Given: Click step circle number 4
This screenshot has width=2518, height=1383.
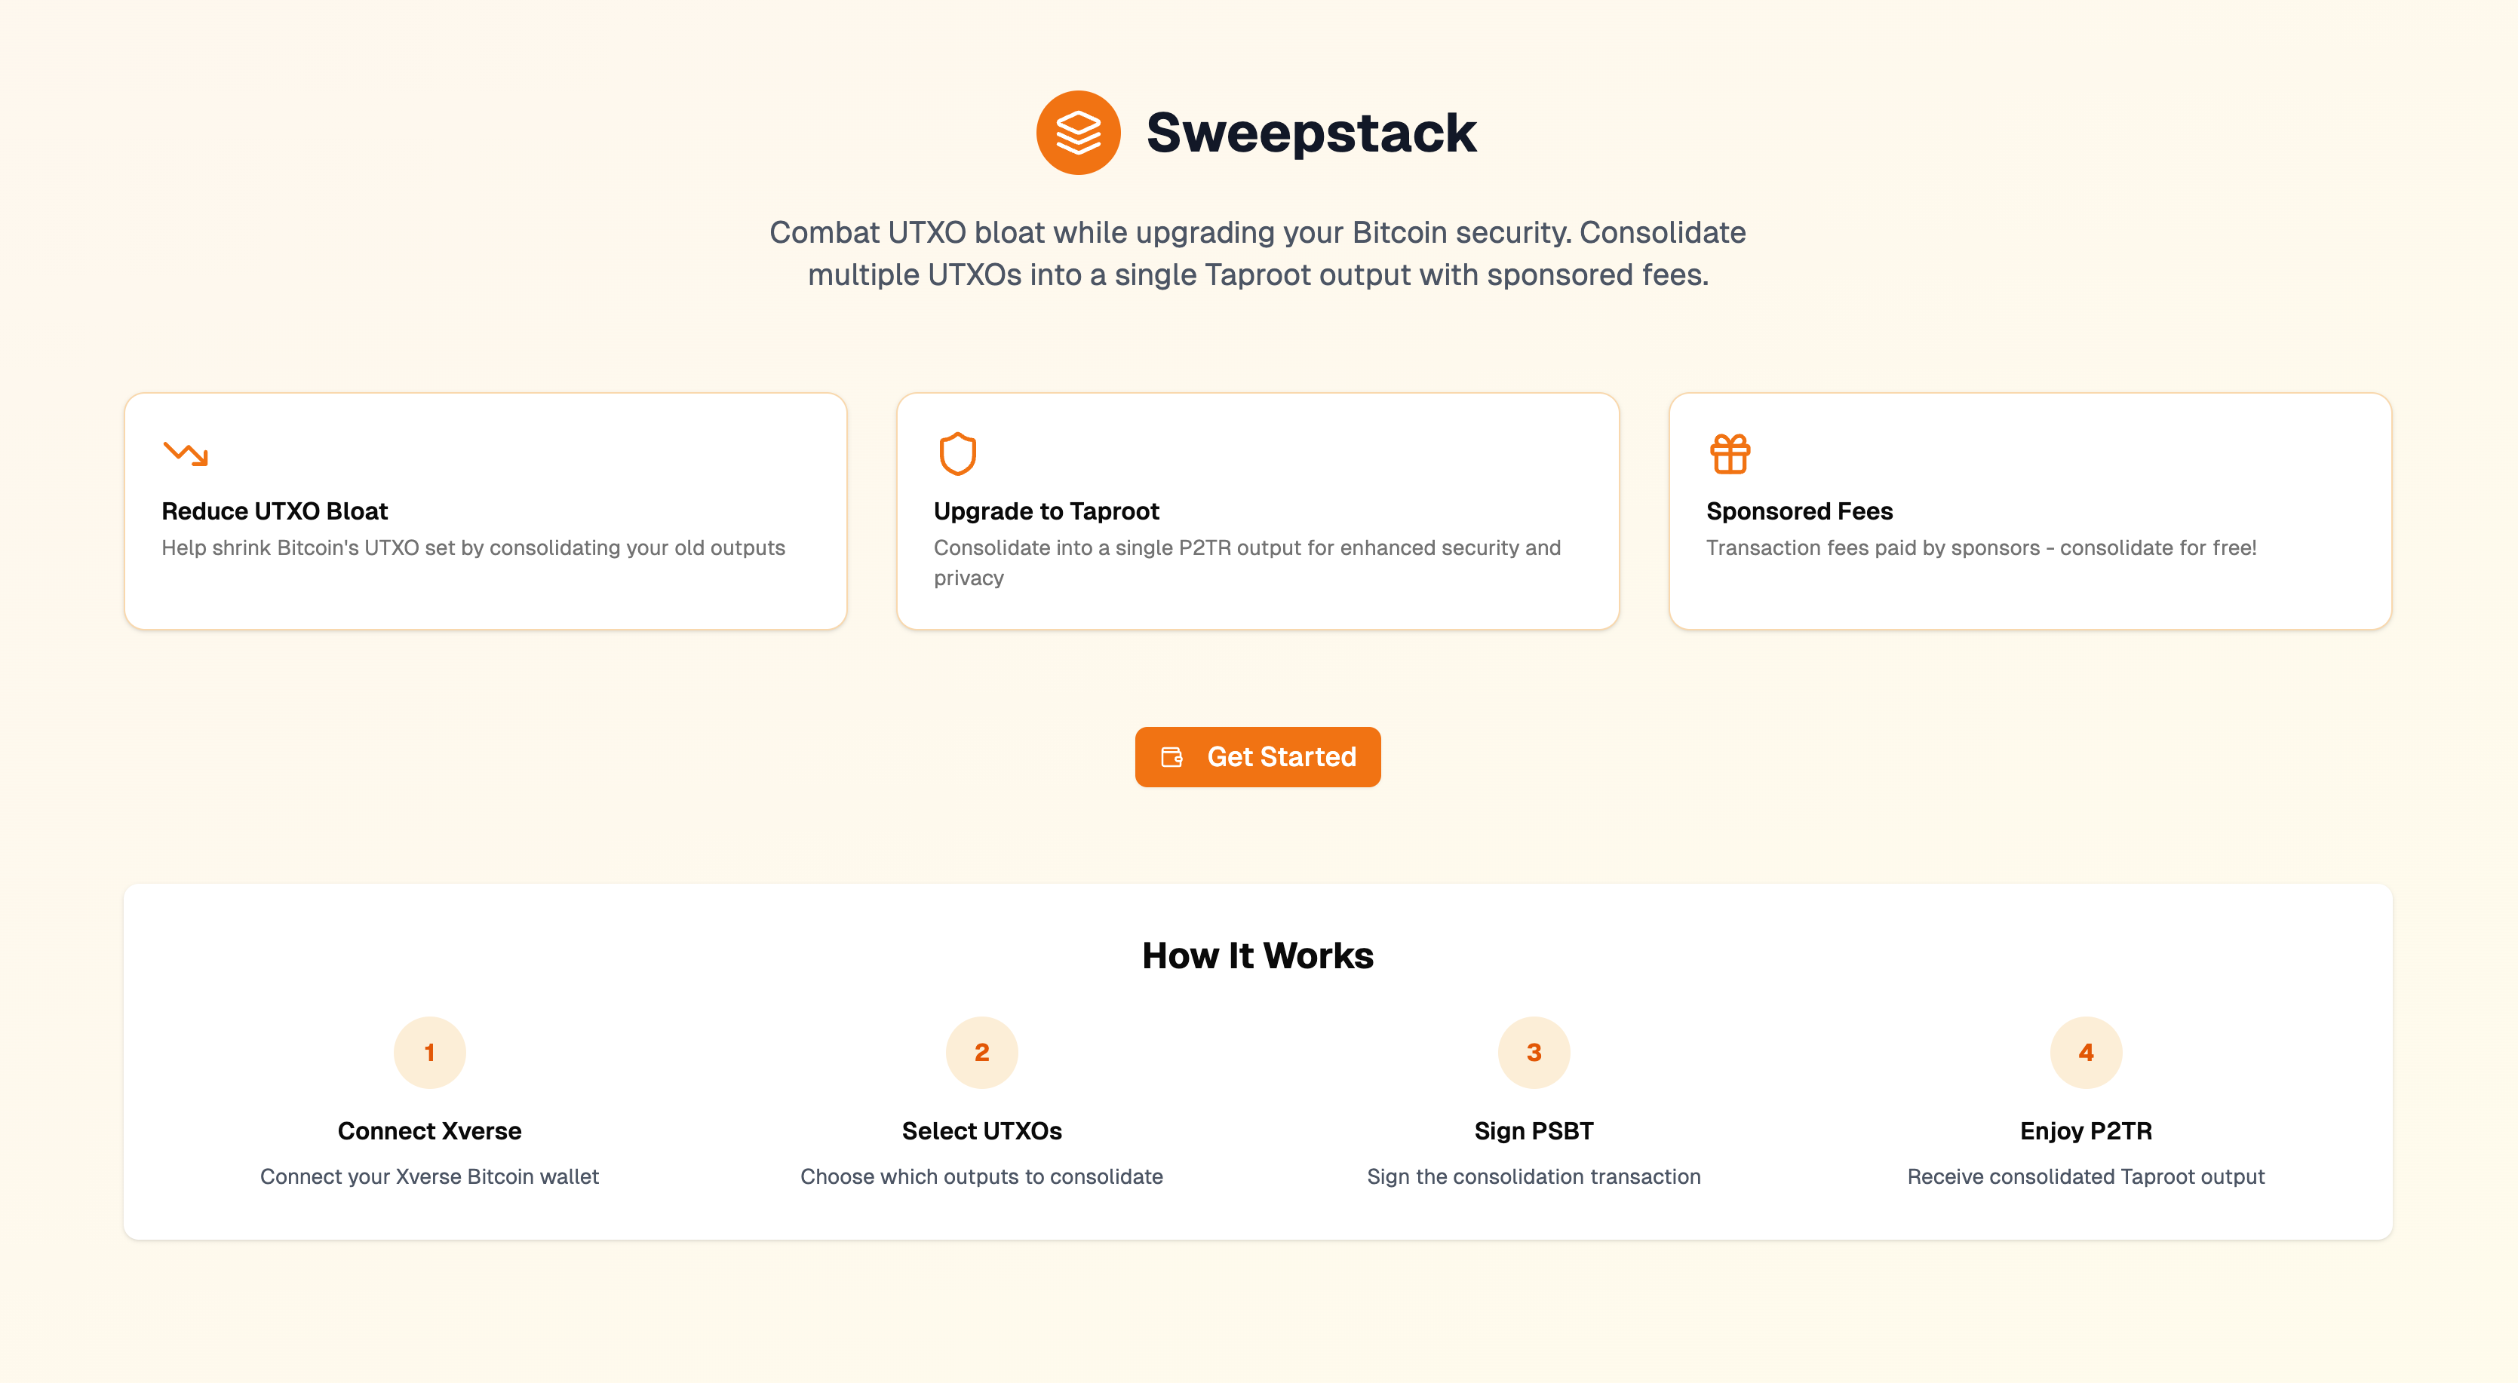Looking at the screenshot, I should pos(2086,1053).
